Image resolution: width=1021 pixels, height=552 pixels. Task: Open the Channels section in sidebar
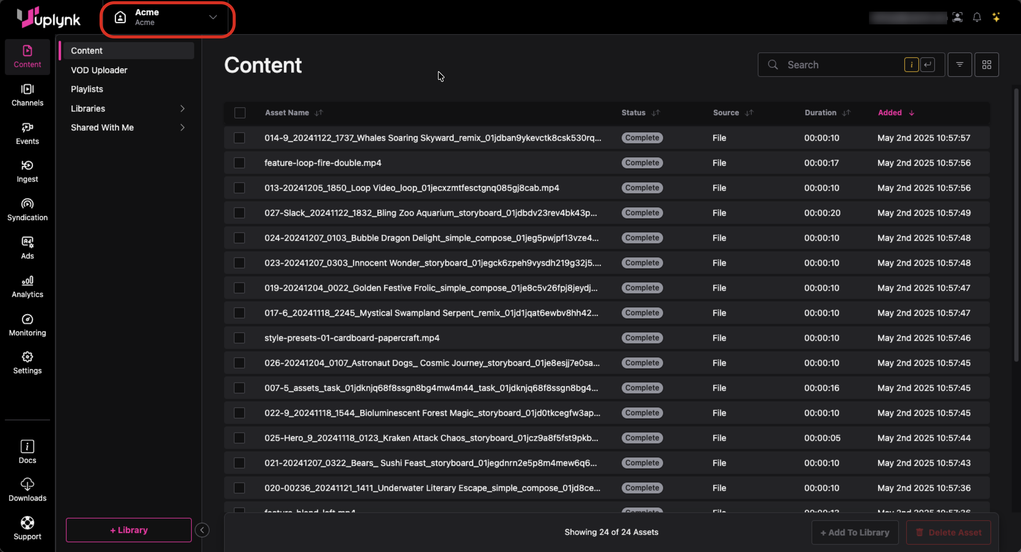[x=27, y=95]
